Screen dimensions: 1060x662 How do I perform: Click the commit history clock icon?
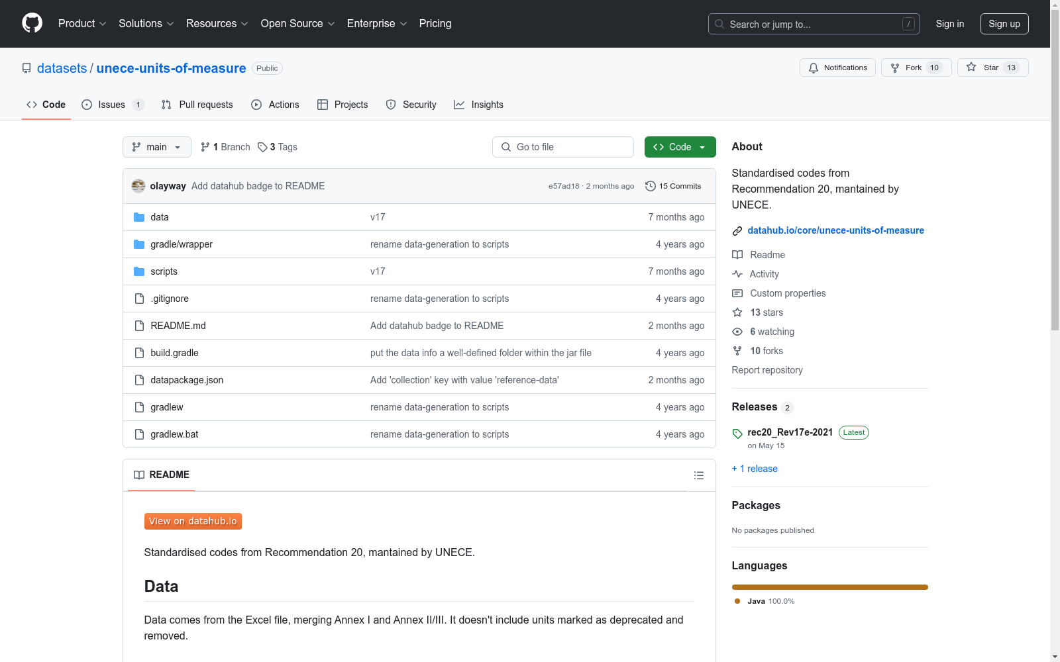pos(651,186)
